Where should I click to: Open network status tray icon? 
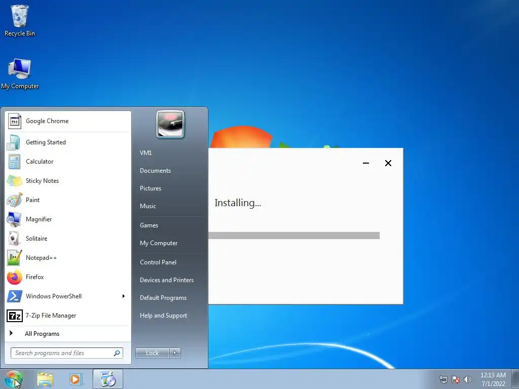[x=443, y=379]
